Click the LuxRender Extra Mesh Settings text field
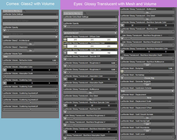177x140 pixels. 90,20
